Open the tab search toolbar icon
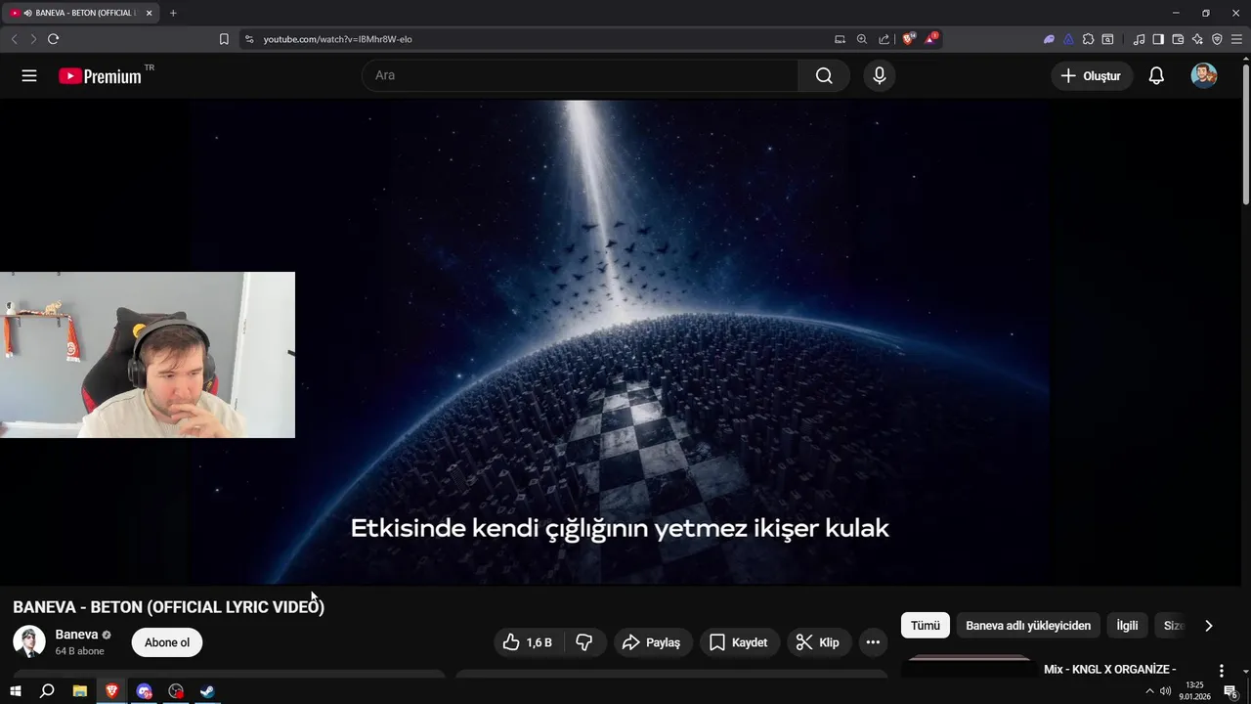Image resolution: width=1251 pixels, height=704 pixels. pos(1107,39)
